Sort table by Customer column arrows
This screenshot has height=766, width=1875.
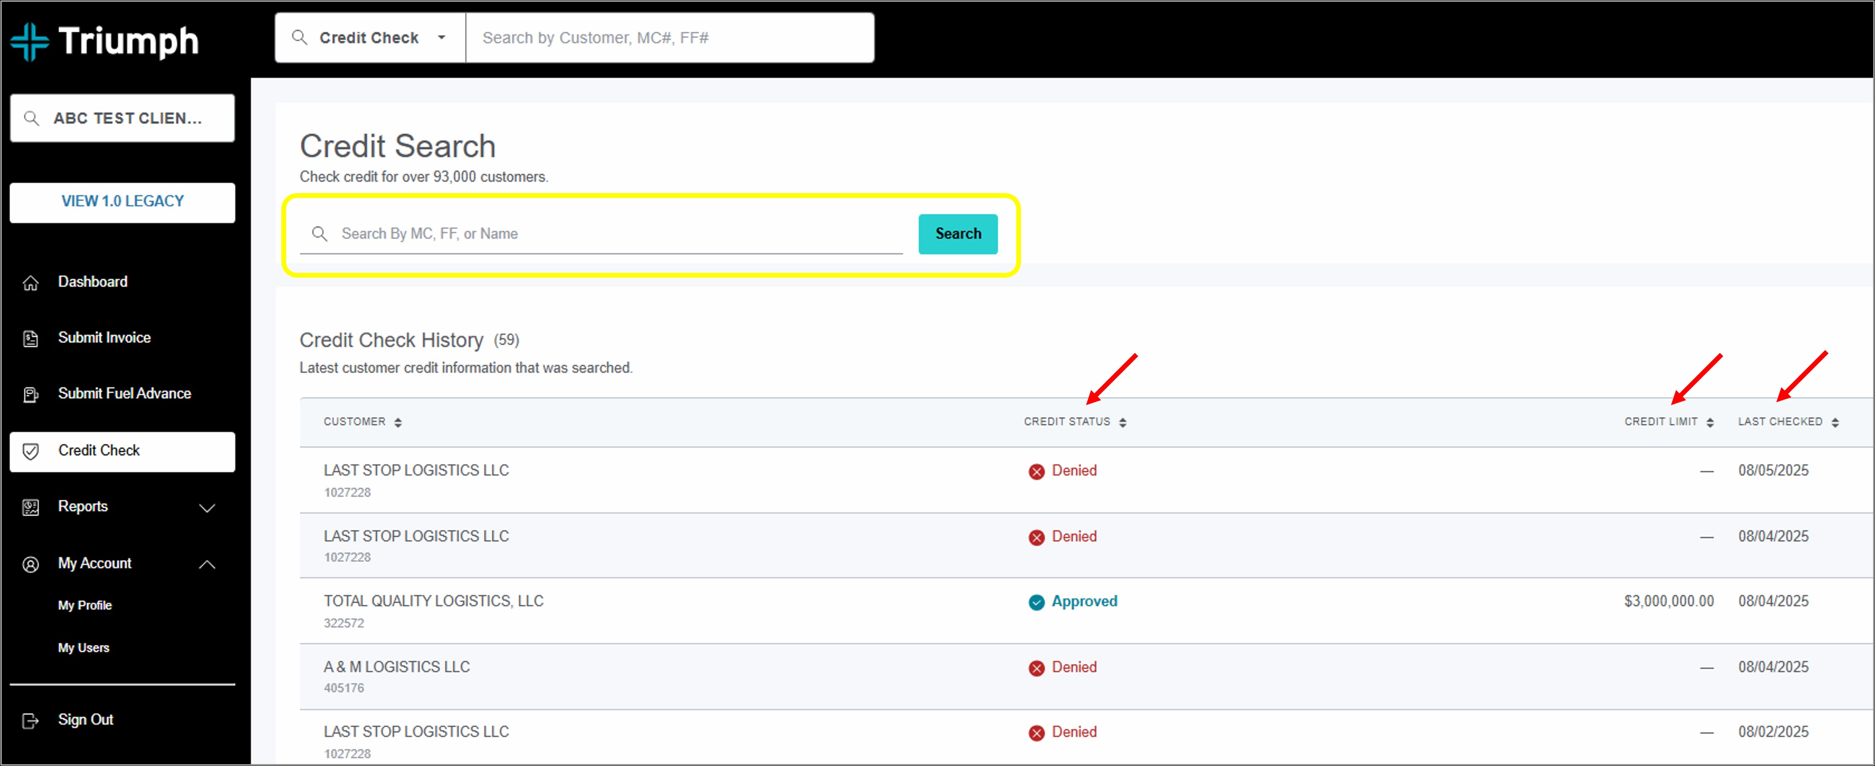398,422
